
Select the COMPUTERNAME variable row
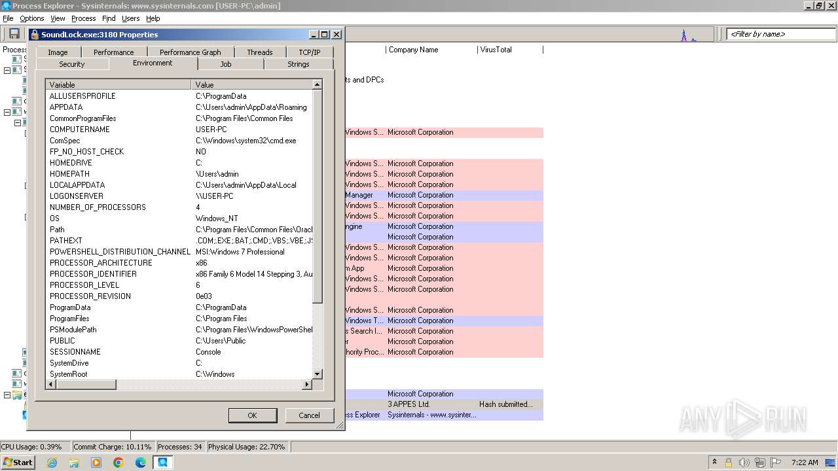pyautogui.click(x=179, y=130)
